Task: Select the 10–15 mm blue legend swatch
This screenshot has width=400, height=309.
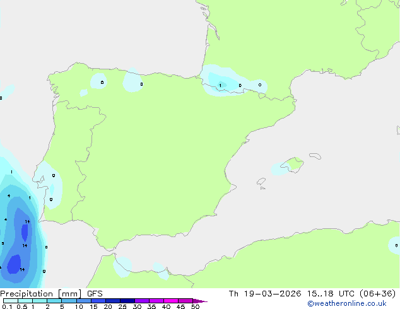Action: [x=84, y=301]
